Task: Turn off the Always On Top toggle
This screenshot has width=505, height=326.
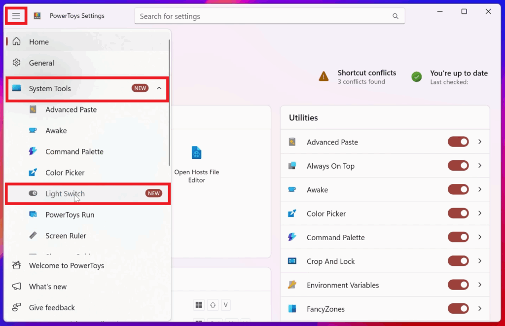Action: [x=458, y=166]
